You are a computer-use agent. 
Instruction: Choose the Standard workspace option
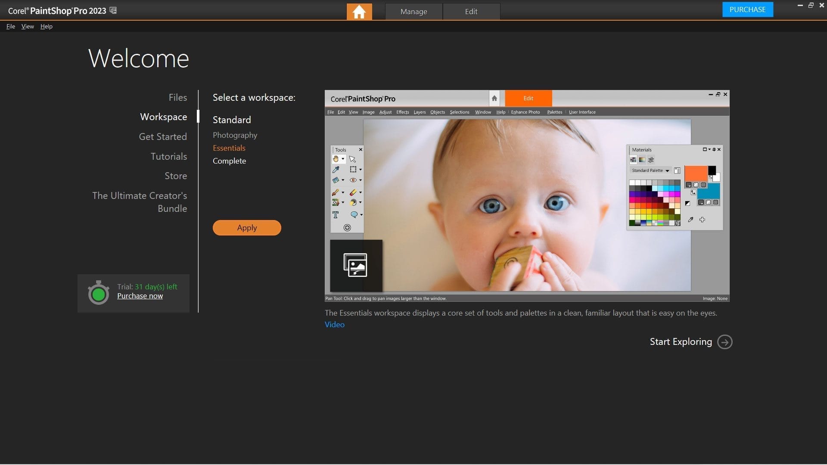[232, 120]
